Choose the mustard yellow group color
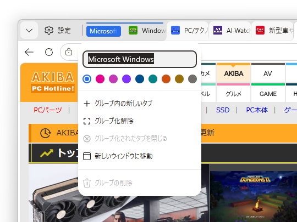This screenshot has height=222, width=297. (179, 79)
